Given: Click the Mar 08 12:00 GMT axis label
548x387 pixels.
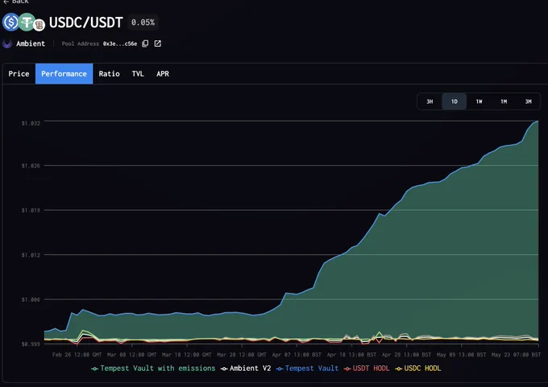Looking at the screenshot, I should pos(131,355).
